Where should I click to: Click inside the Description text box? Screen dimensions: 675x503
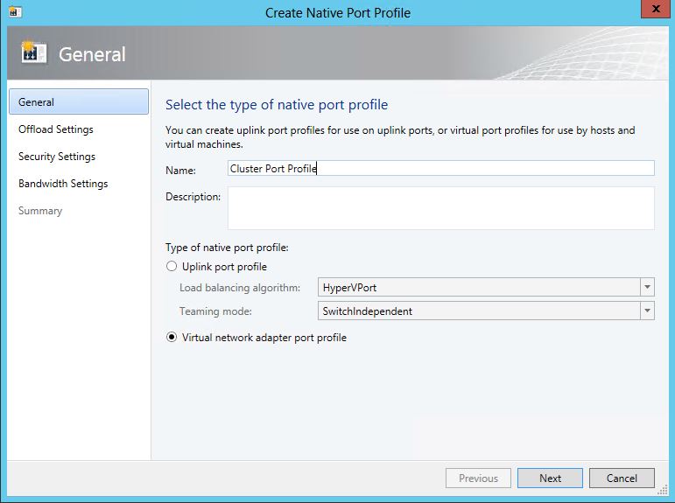(x=440, y=208)
